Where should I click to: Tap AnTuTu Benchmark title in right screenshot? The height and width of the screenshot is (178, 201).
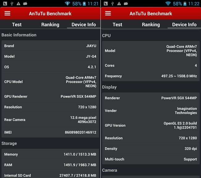(x=151, y=14)
